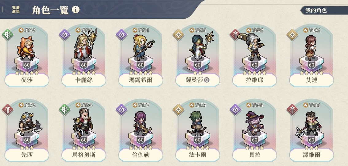This screenshot has height=166, width=348.
Task: Open the four-petal menu icon in header
Action: point(16,10)
